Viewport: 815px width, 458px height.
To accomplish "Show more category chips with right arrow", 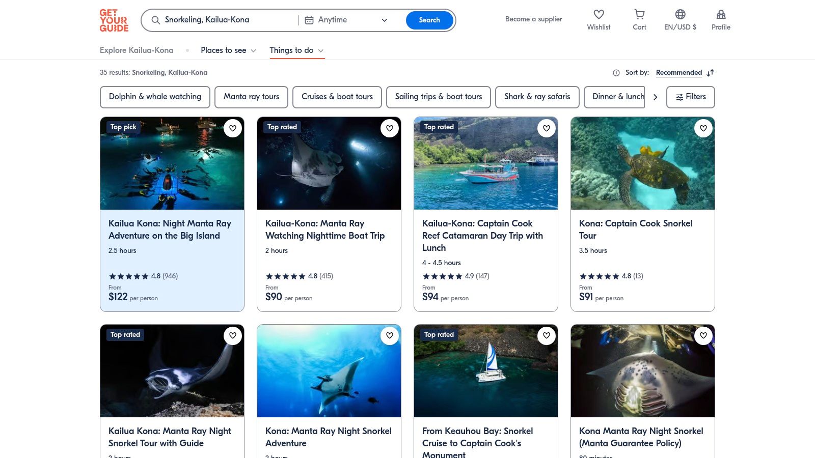I will (655, 97).
